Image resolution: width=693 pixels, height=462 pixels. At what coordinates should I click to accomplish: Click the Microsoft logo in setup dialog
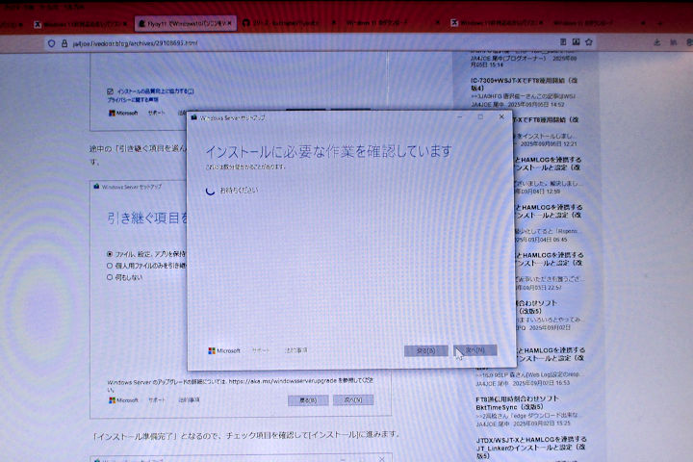click(224, 350)
